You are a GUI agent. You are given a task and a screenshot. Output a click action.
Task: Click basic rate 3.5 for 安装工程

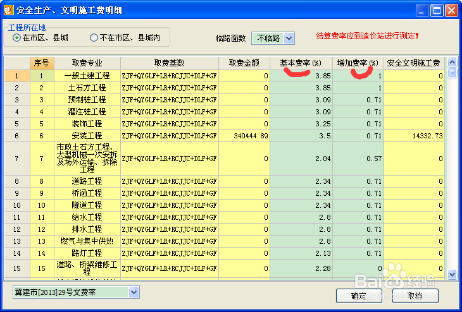coord(301,136)
